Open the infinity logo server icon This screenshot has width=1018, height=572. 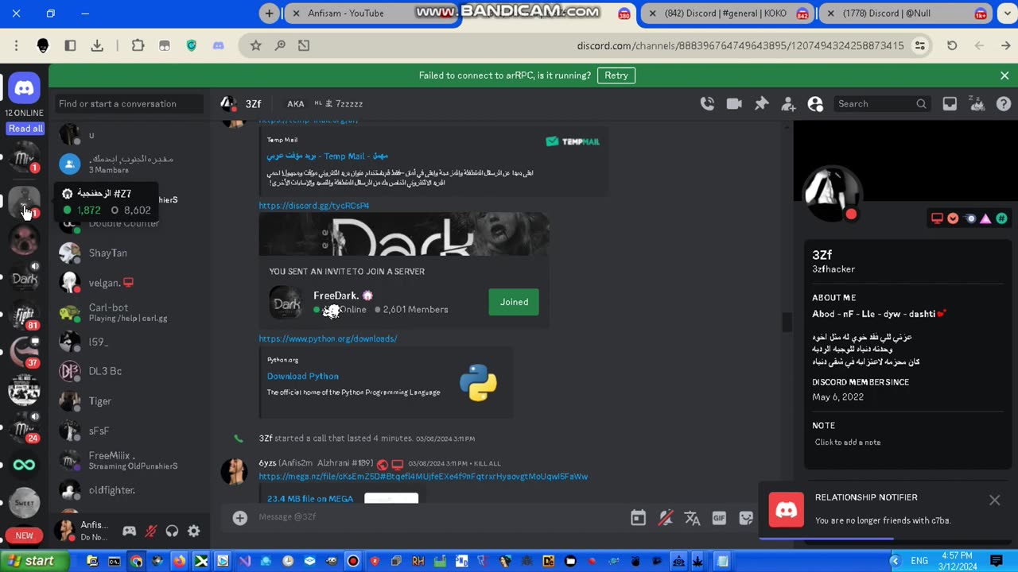pyautogui.click(x=24, y=465)
